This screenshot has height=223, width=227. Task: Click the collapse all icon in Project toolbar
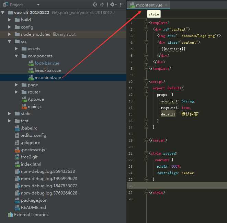click(x=102, y=4)
